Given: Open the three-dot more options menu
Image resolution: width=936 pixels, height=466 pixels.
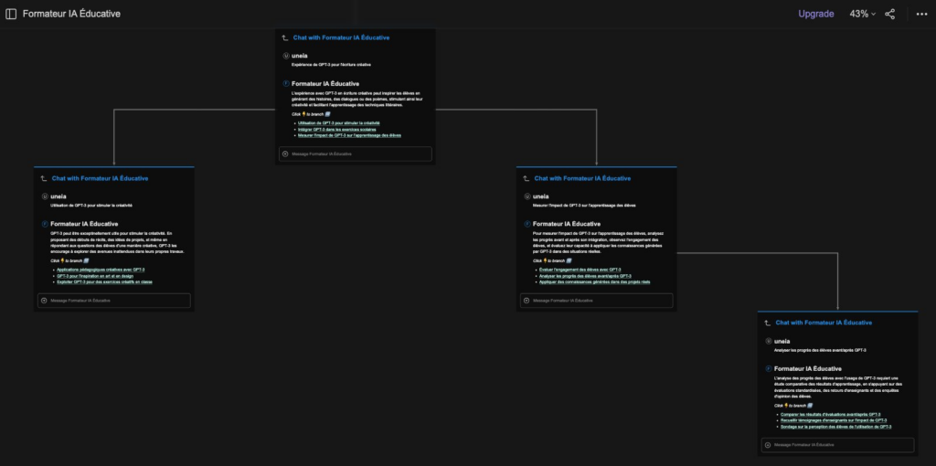Looking at the screenshot, I should coord(921,14).
